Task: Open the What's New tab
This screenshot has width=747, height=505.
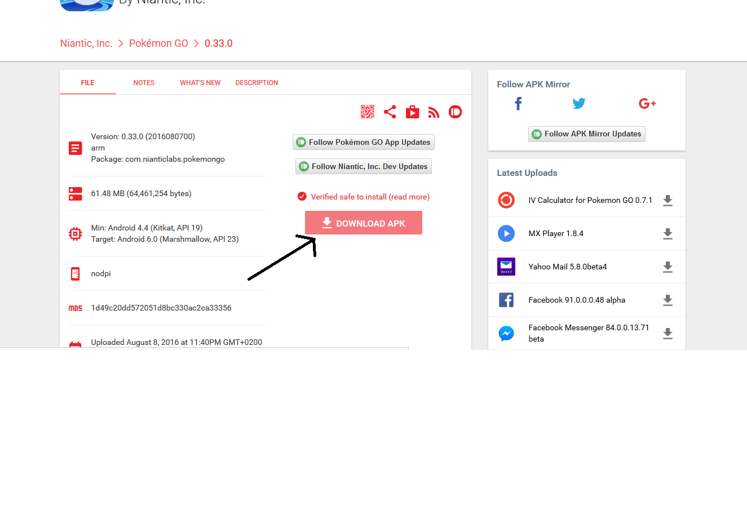Action: pyautogui.click(x=200, y=83)
